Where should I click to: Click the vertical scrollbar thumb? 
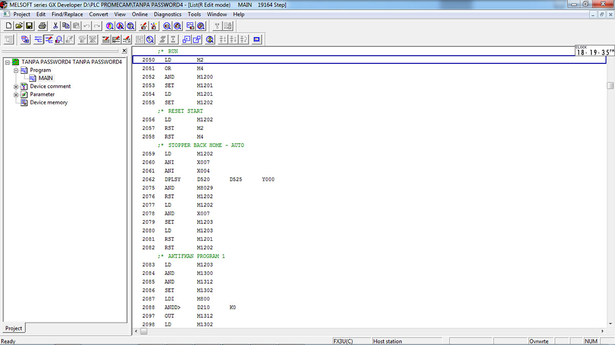pyautogui.click(x=610, y=85)
